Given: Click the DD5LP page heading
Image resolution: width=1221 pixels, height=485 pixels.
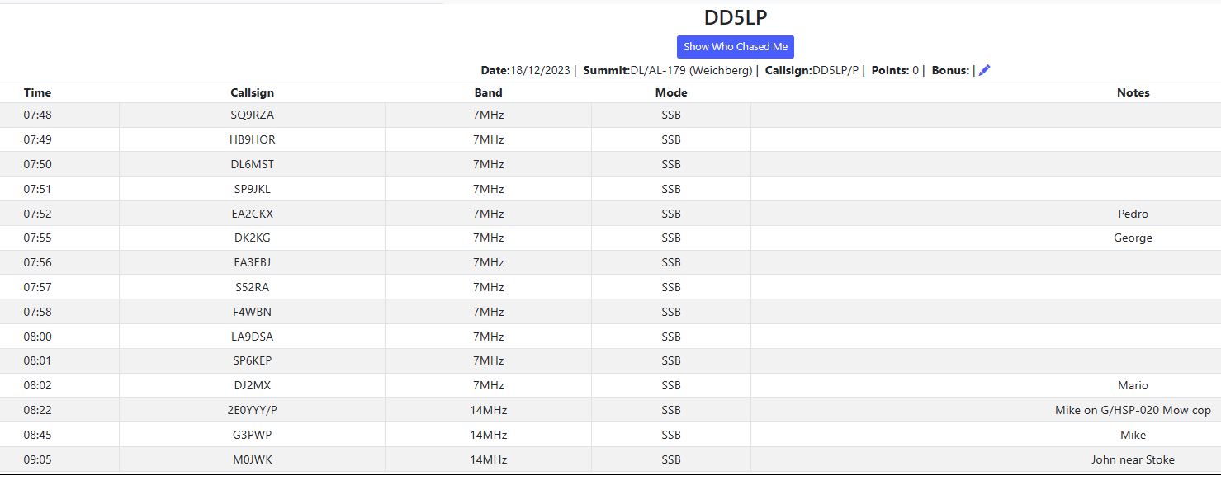Looking at the screenshot, I should click(735, 17).
